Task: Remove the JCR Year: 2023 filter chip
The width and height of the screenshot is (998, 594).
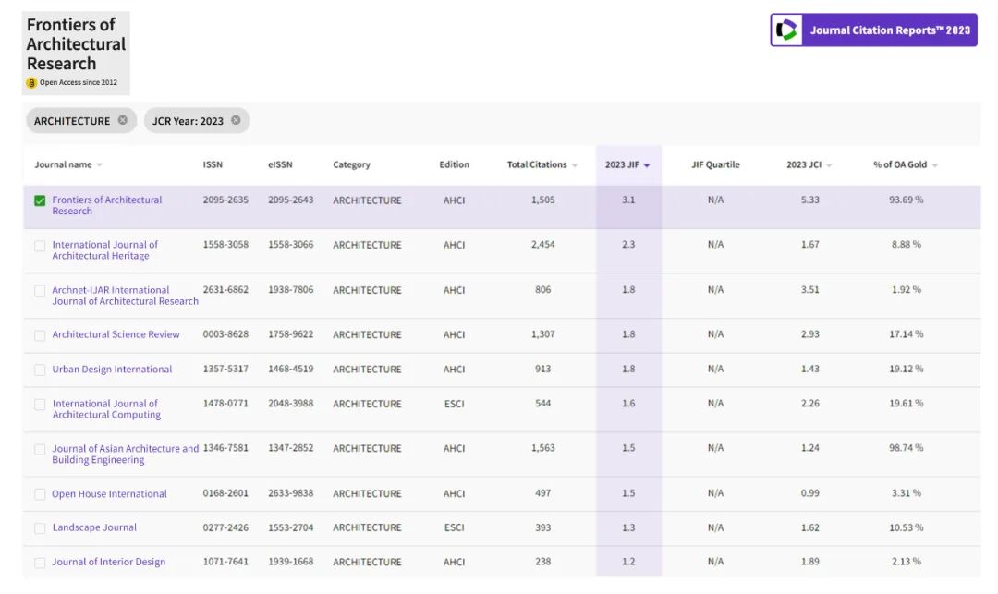Action: tap(236, 120)
